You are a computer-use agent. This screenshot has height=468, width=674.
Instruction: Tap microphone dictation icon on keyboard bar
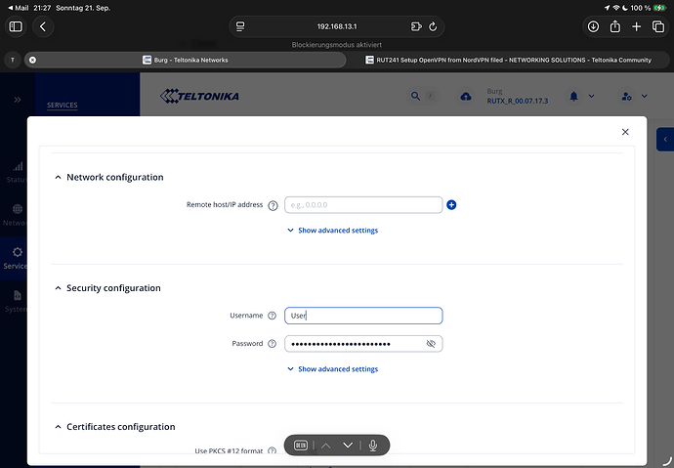point(372,446)
